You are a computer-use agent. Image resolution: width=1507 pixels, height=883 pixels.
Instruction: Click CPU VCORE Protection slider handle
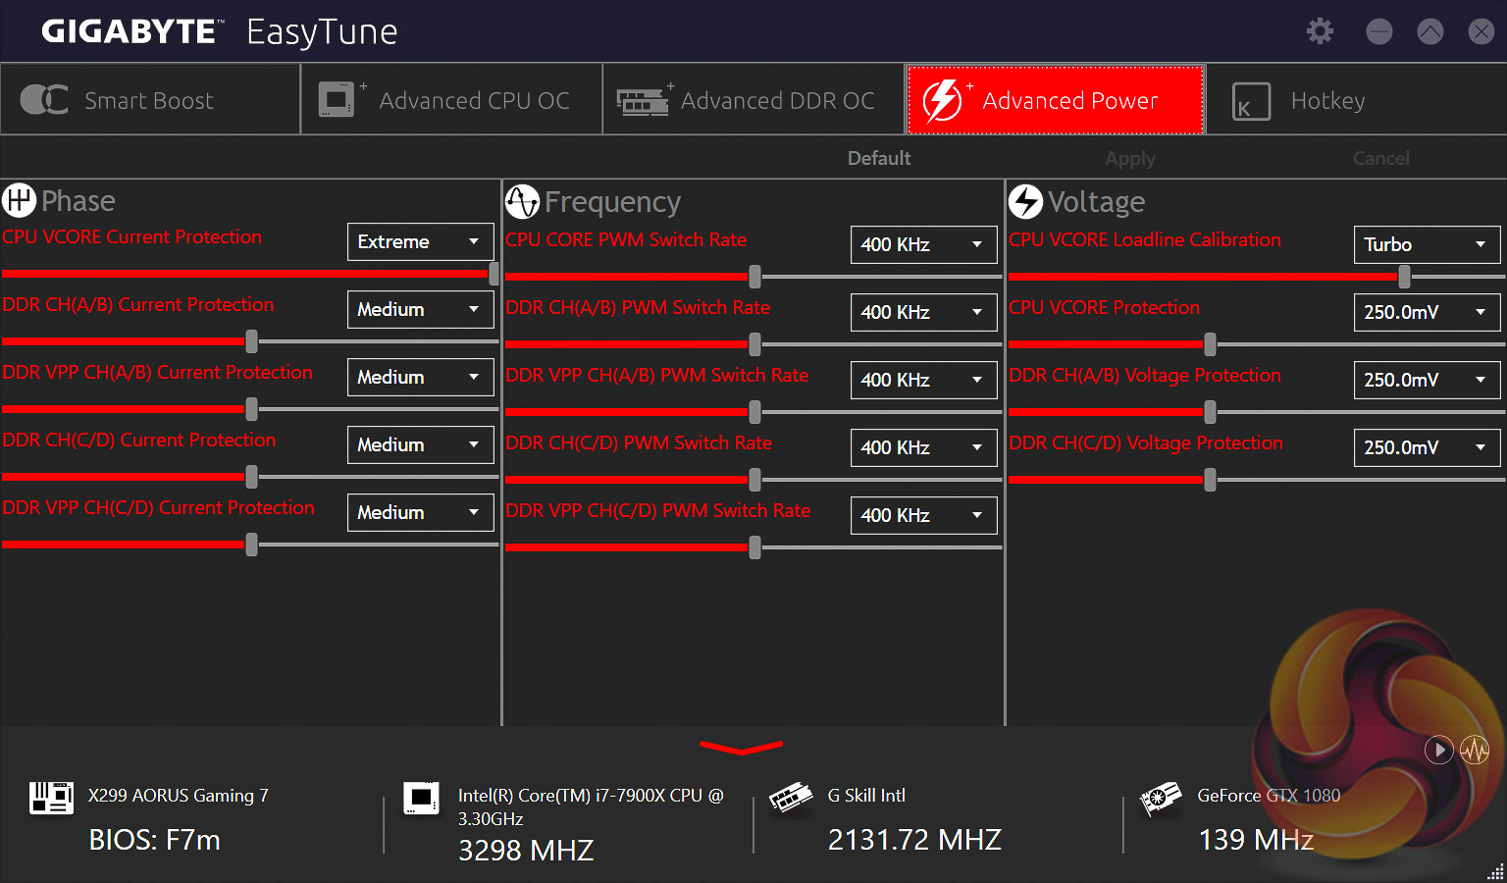(1211, 344)
